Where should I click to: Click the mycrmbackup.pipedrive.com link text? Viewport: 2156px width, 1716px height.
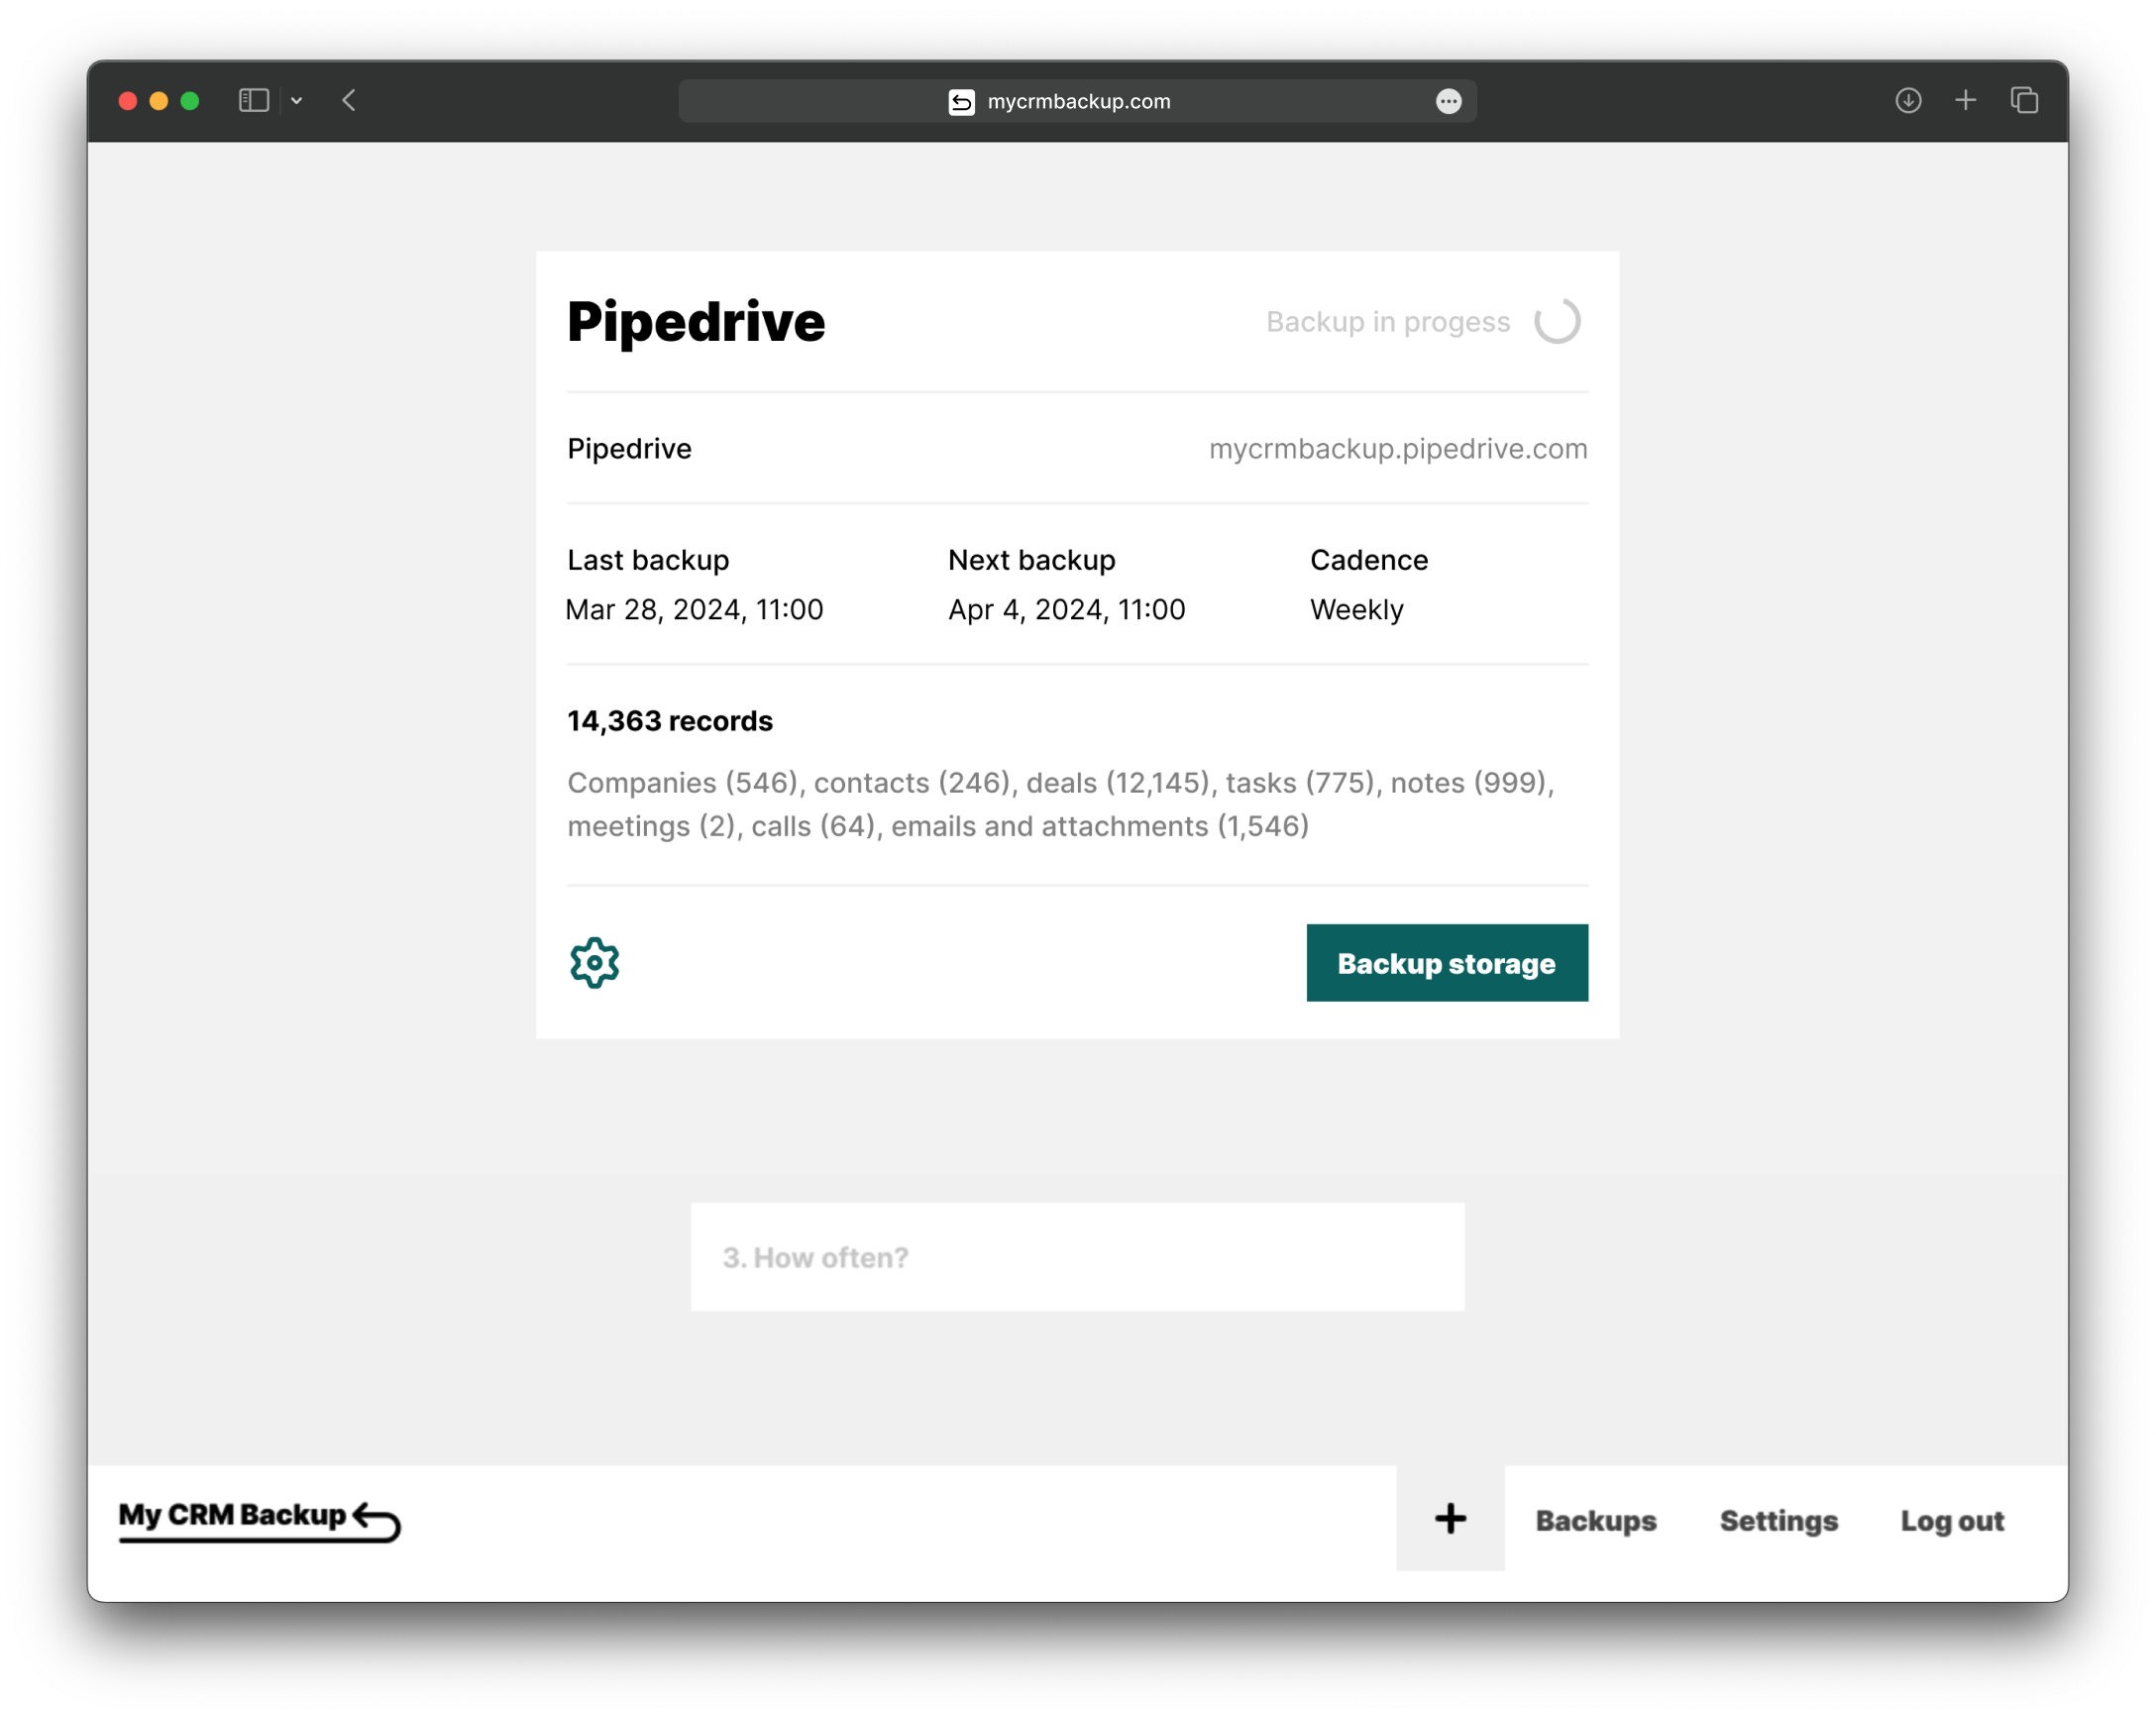(x=1398, y=448)
